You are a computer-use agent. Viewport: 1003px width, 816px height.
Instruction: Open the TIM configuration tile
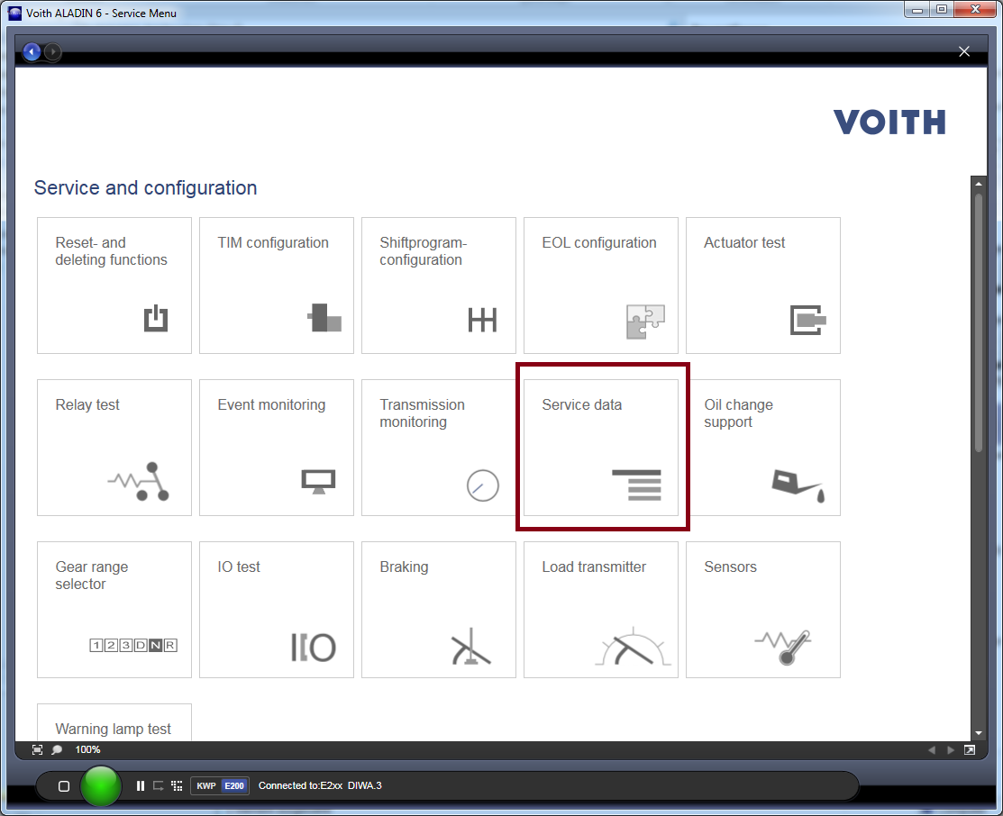click(x=277, y=286)
